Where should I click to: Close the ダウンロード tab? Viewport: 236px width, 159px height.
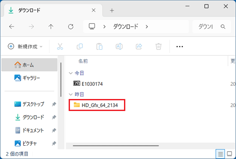click(94, 10)
